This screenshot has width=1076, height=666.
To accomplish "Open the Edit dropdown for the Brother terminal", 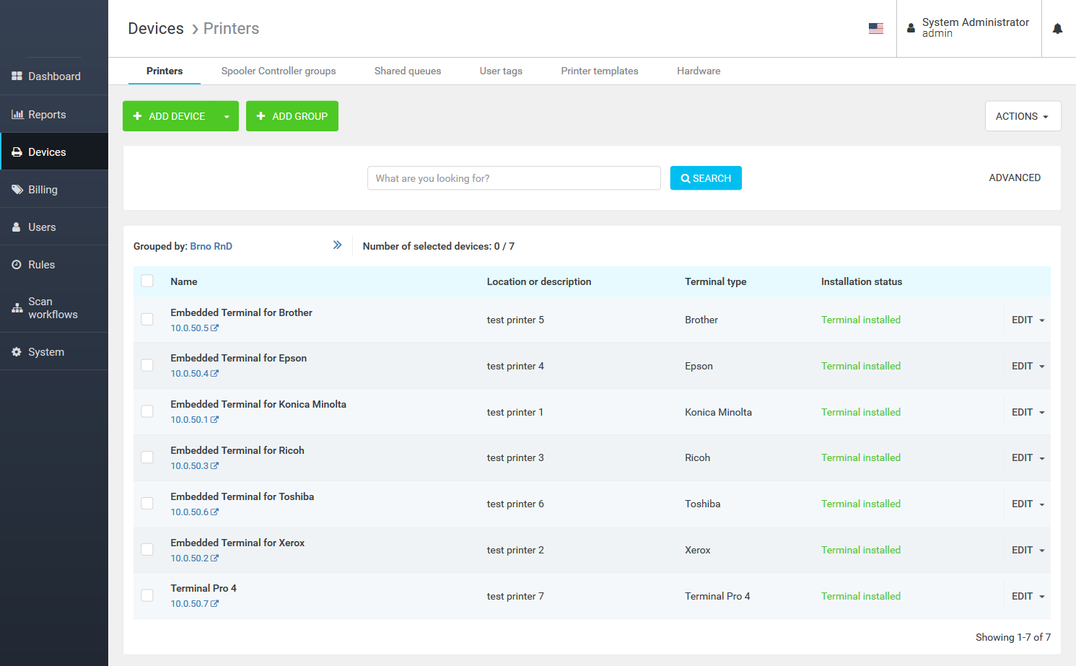I will coord(1028,320).
